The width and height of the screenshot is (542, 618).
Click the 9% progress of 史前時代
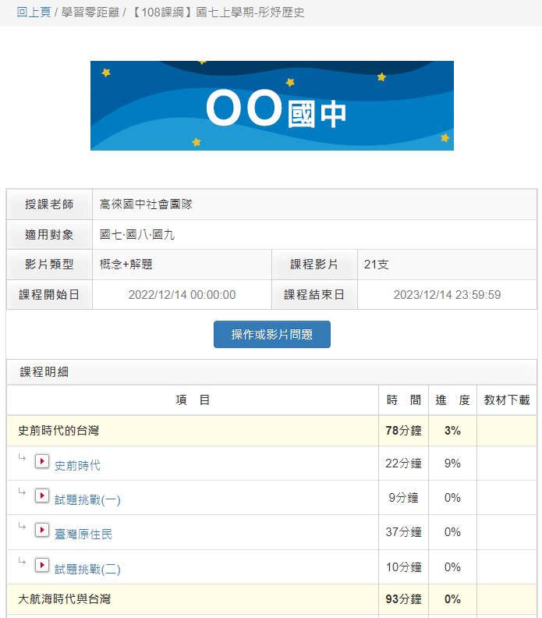coord(452,463)
